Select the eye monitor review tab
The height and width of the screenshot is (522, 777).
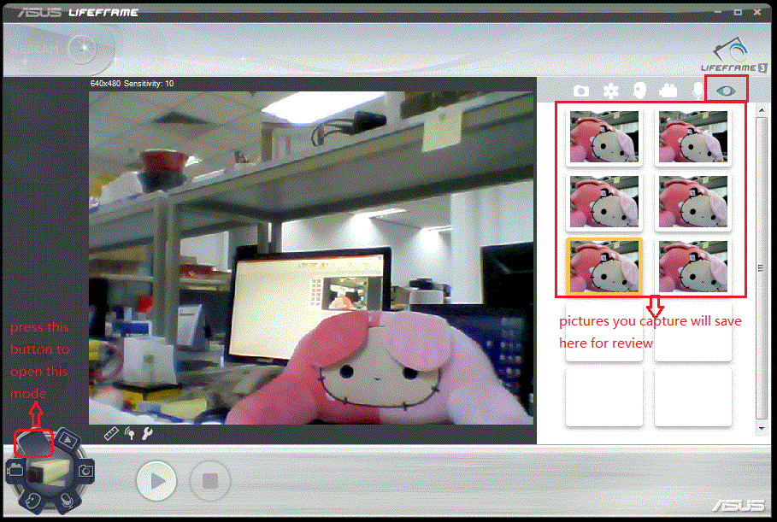(x=726, y=90)
